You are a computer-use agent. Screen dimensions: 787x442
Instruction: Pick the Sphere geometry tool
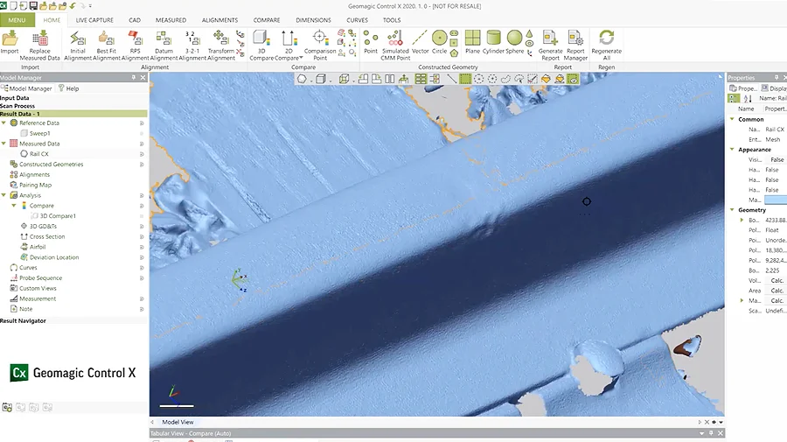pyautogui.click(x=514, y=40)
